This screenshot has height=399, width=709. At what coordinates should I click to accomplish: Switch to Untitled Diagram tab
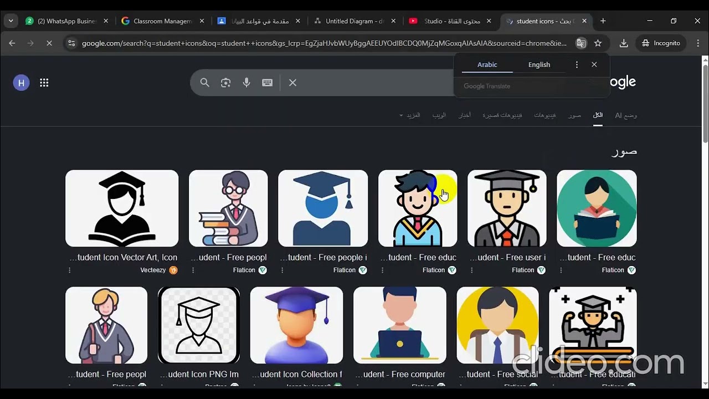[x=354, y=21]
